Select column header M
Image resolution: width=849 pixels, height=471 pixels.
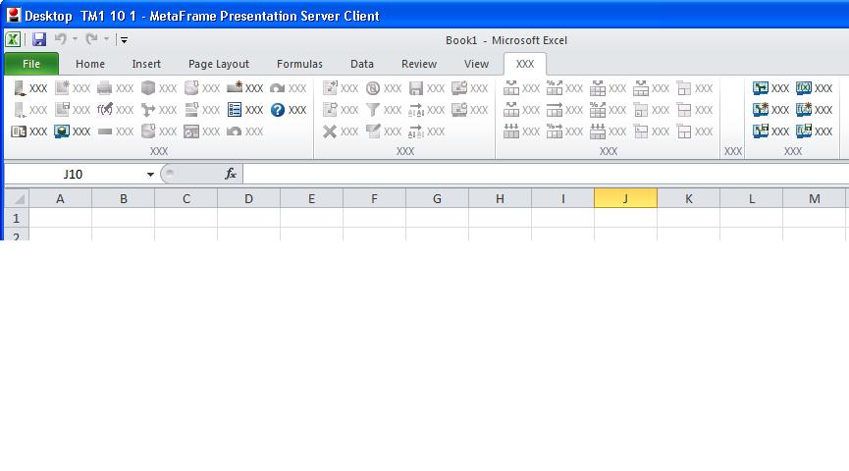814,198
